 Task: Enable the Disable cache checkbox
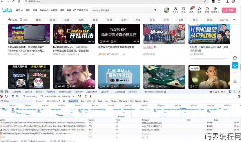tap(42, 97)
